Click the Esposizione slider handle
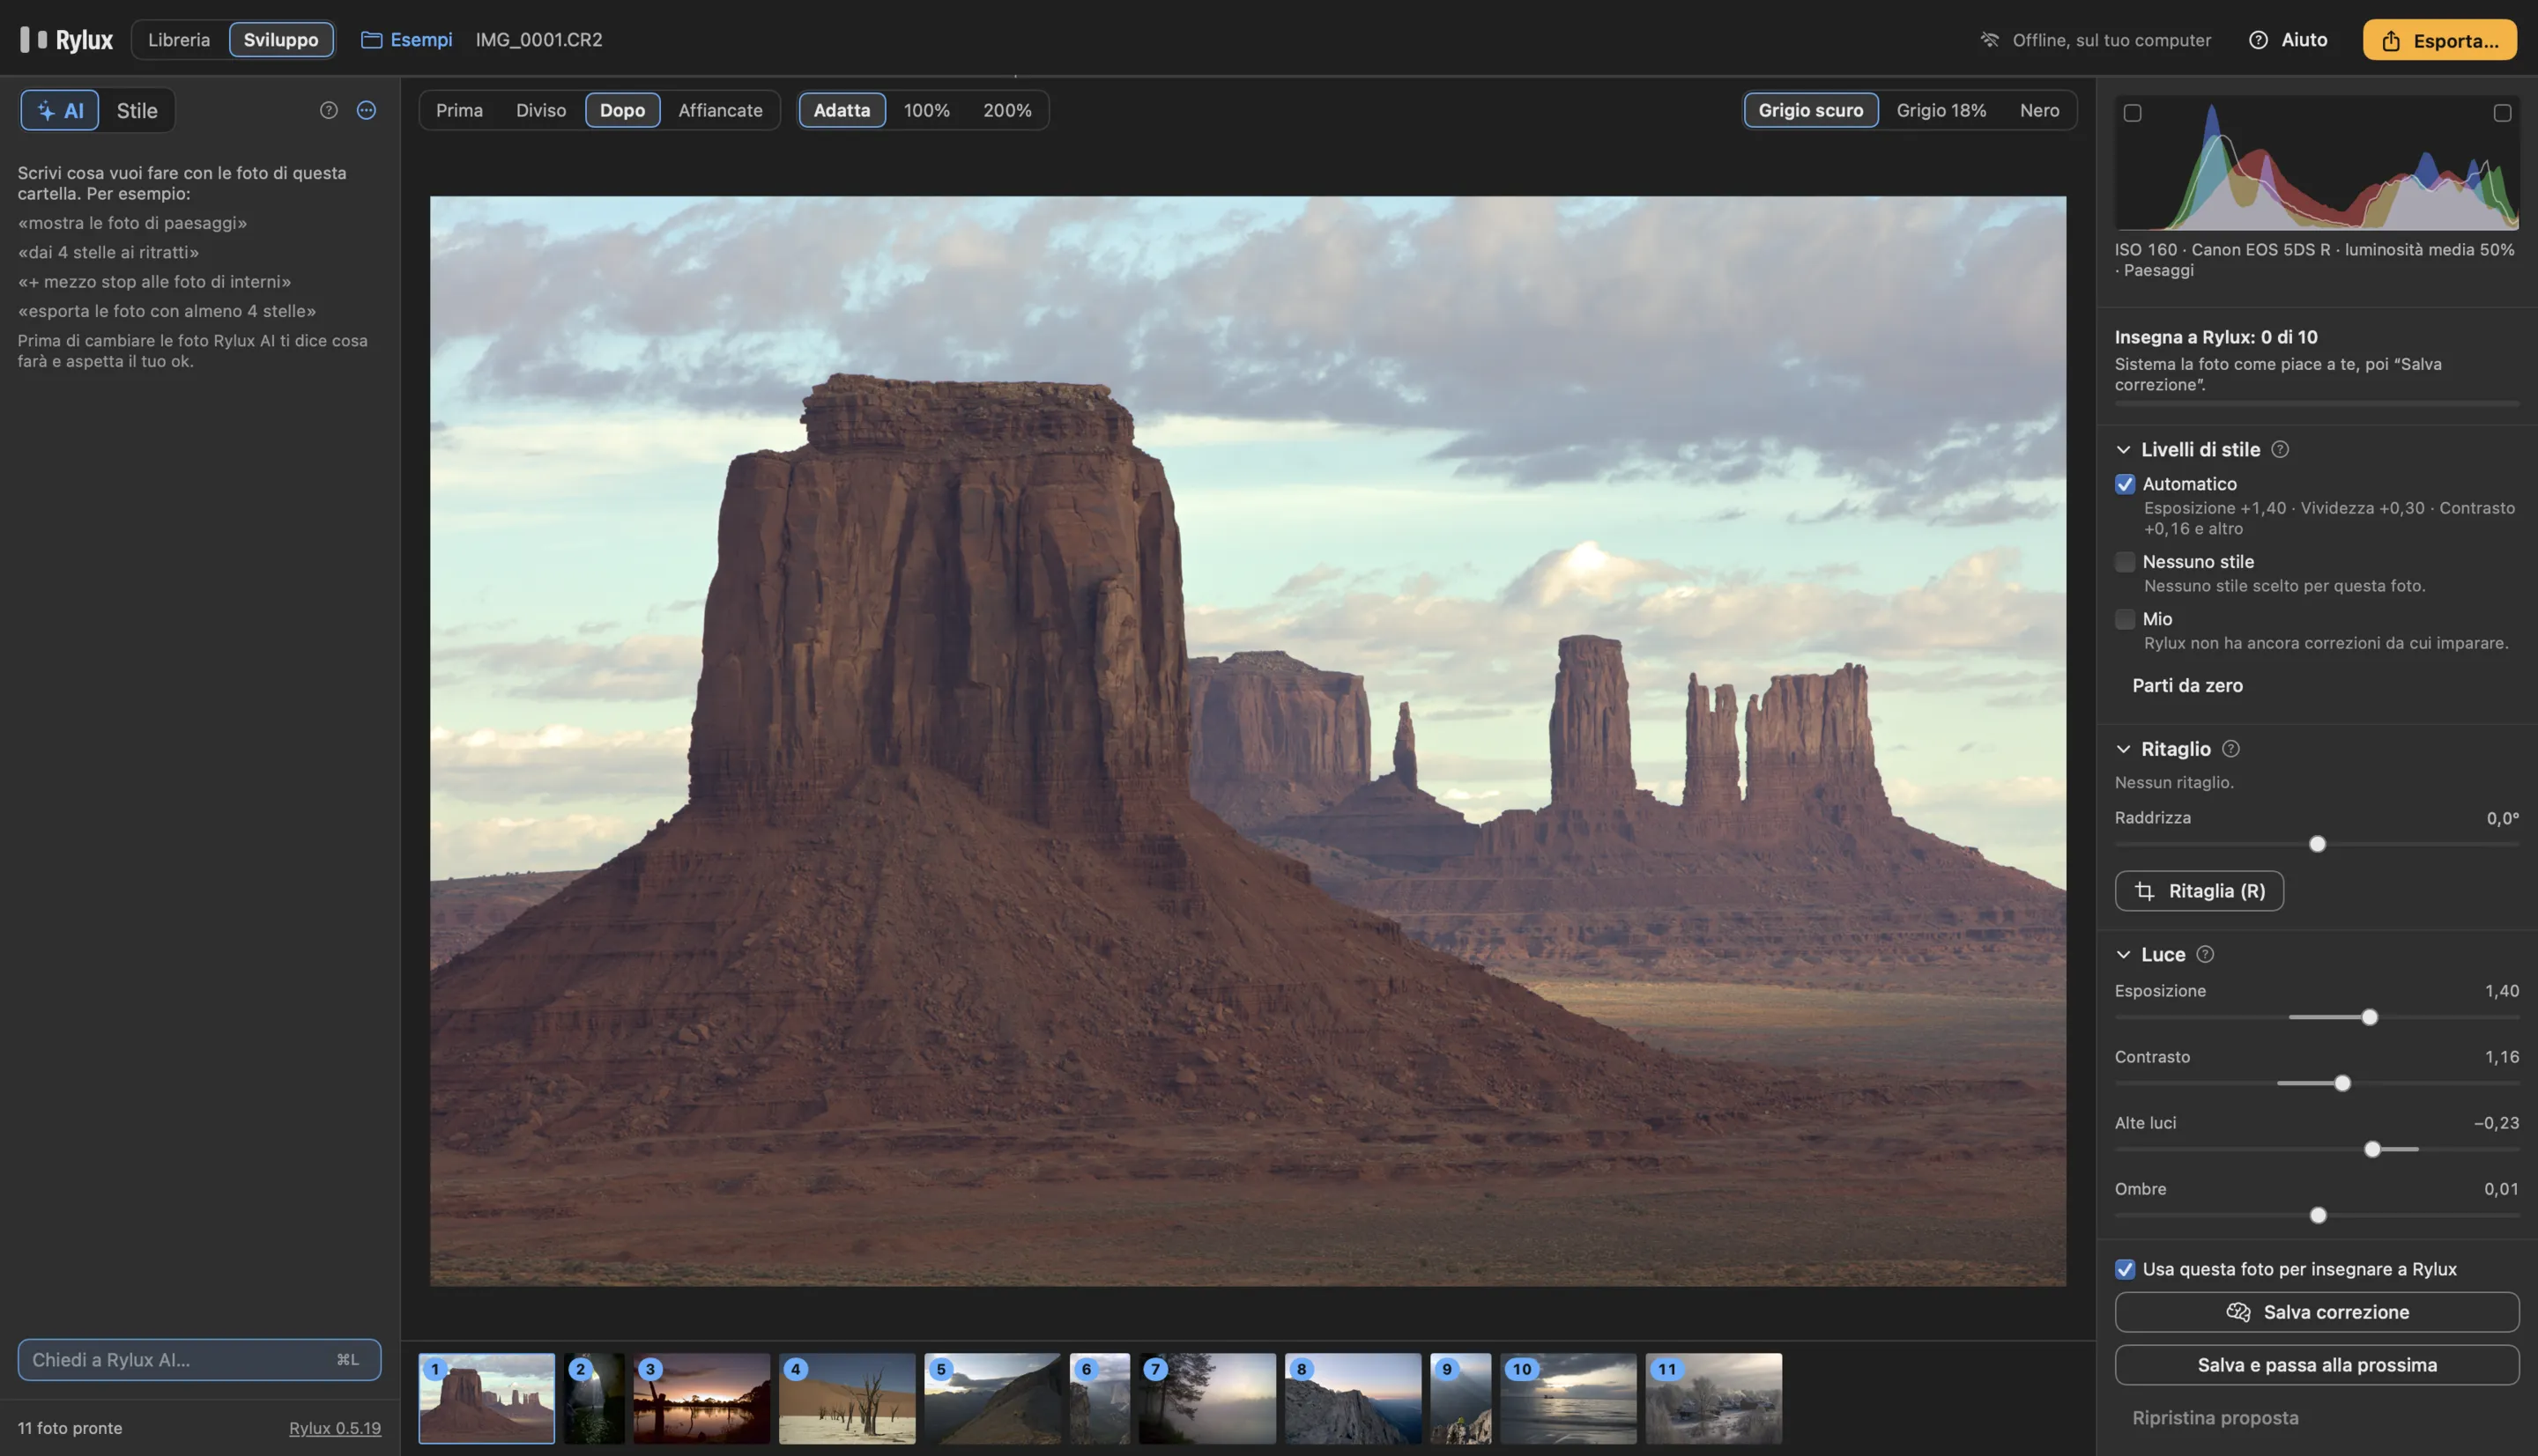 [2369, 1017]
